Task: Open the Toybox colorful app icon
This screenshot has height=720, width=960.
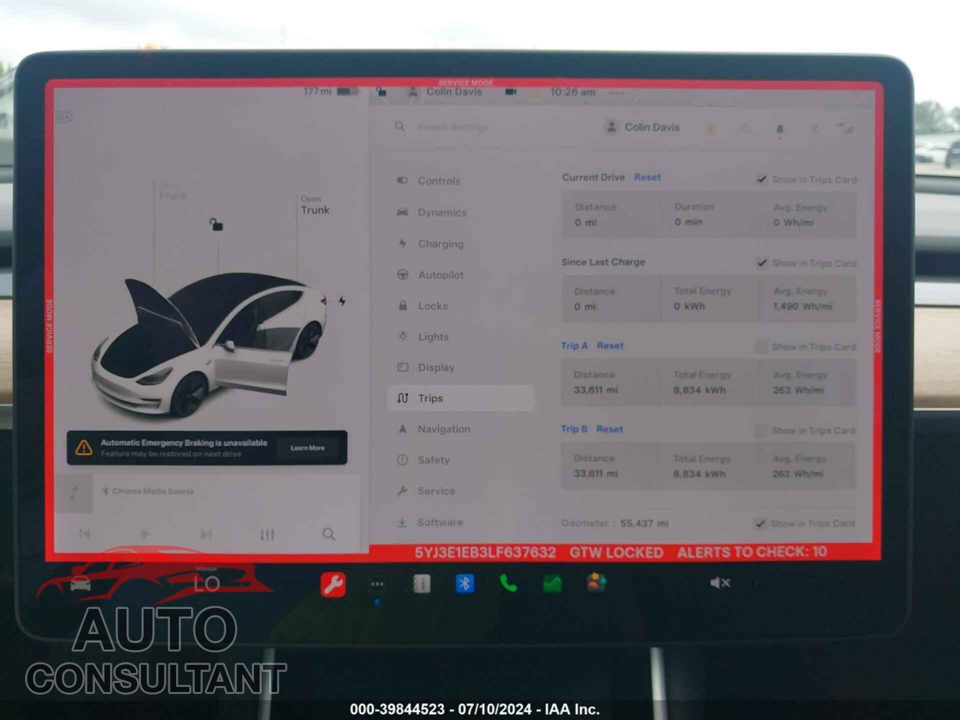Action: point(596,583)
